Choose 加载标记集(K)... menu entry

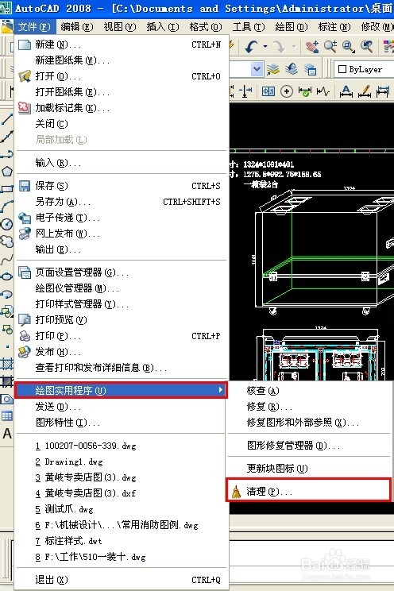pyautogui.click(x=122, y=108)
